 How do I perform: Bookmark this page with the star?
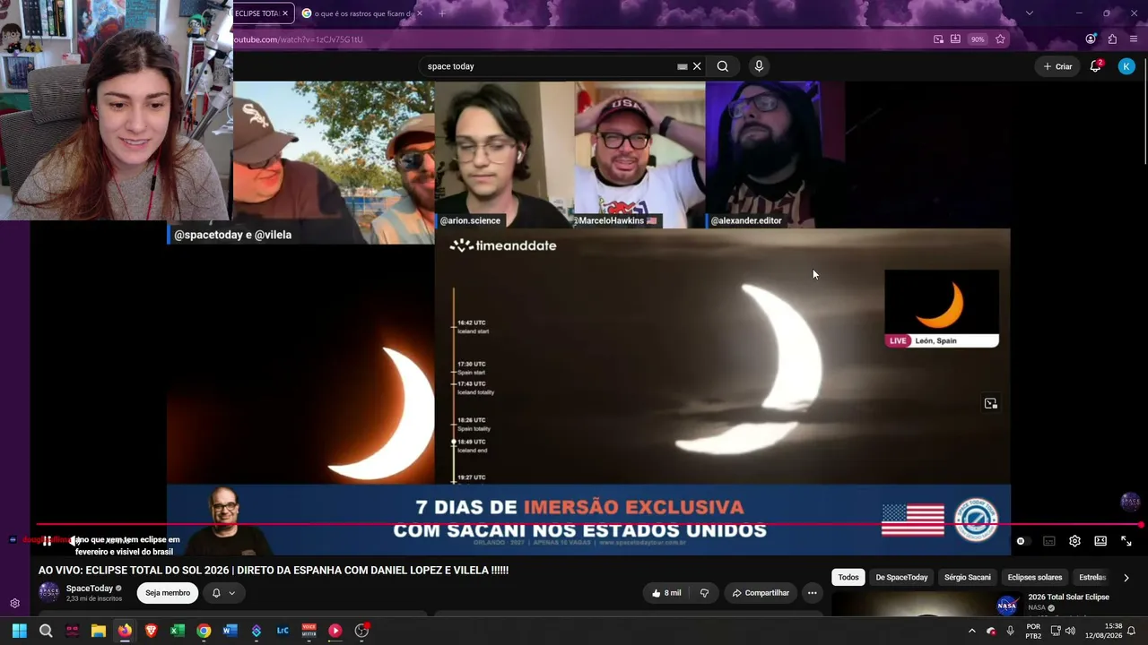(x=1000, y=39)
